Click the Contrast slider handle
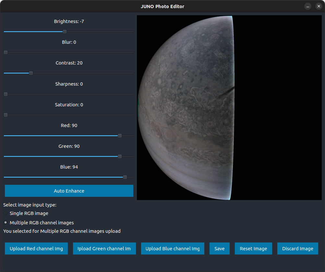Image resolution: width=325 pixels, height=272 pixels. click(31, 73)
